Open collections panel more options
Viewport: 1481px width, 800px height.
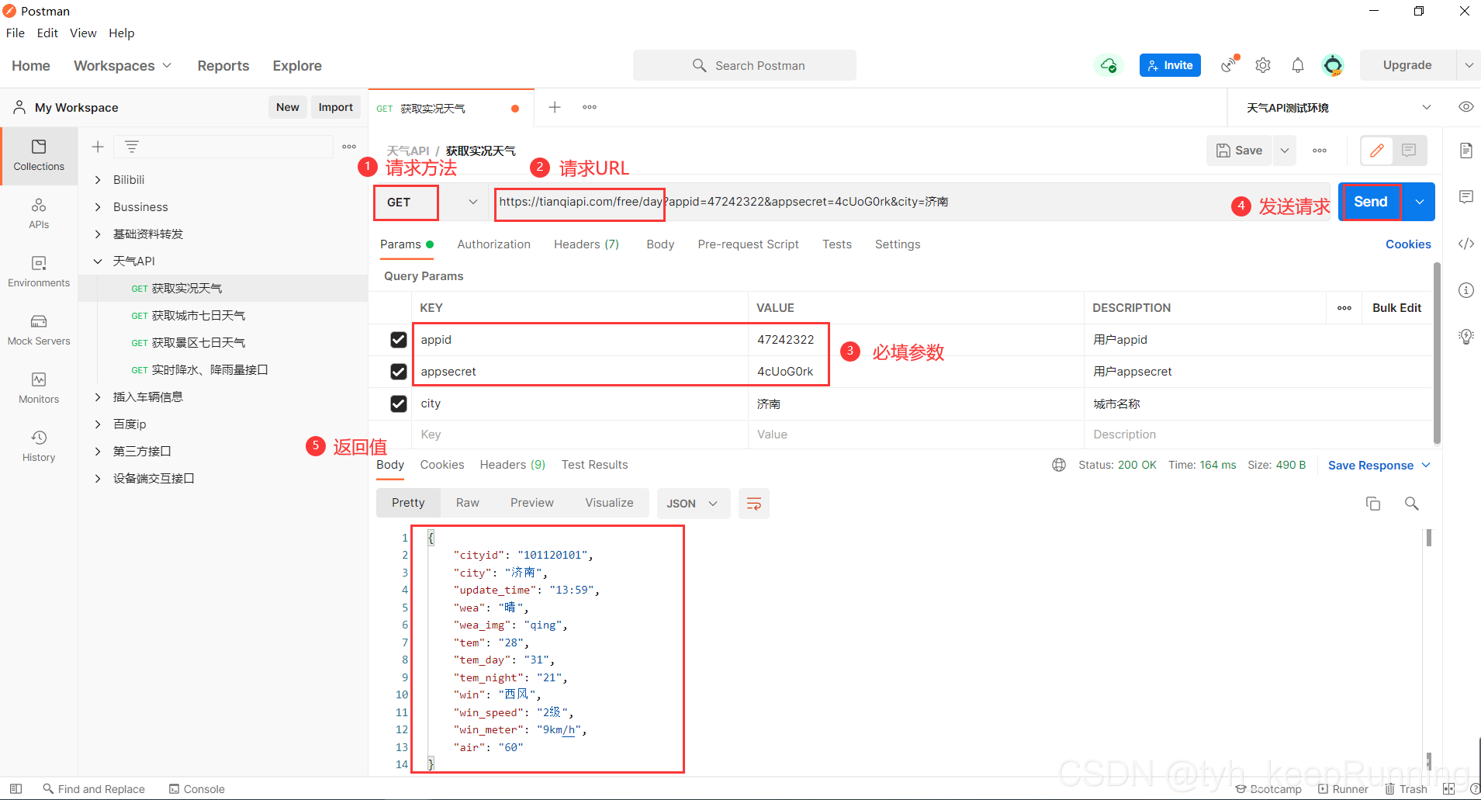[349, 147]
